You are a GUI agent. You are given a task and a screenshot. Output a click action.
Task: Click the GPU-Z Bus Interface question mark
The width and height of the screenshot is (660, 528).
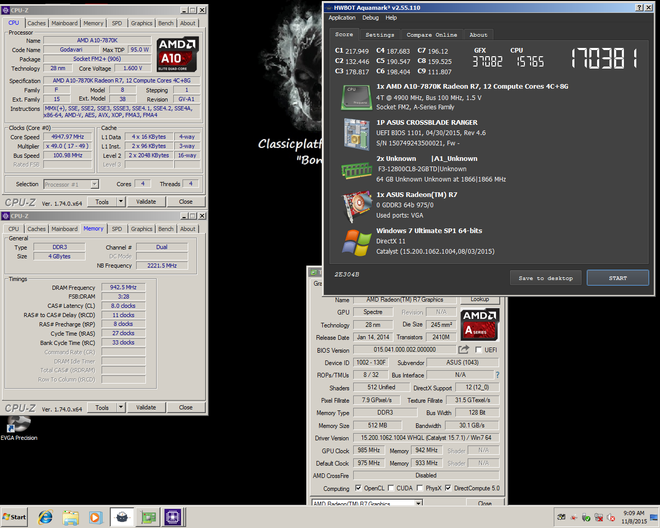click(x=497, y=375)
